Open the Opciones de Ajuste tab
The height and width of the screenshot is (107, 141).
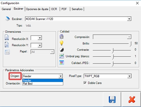(37, 9)
